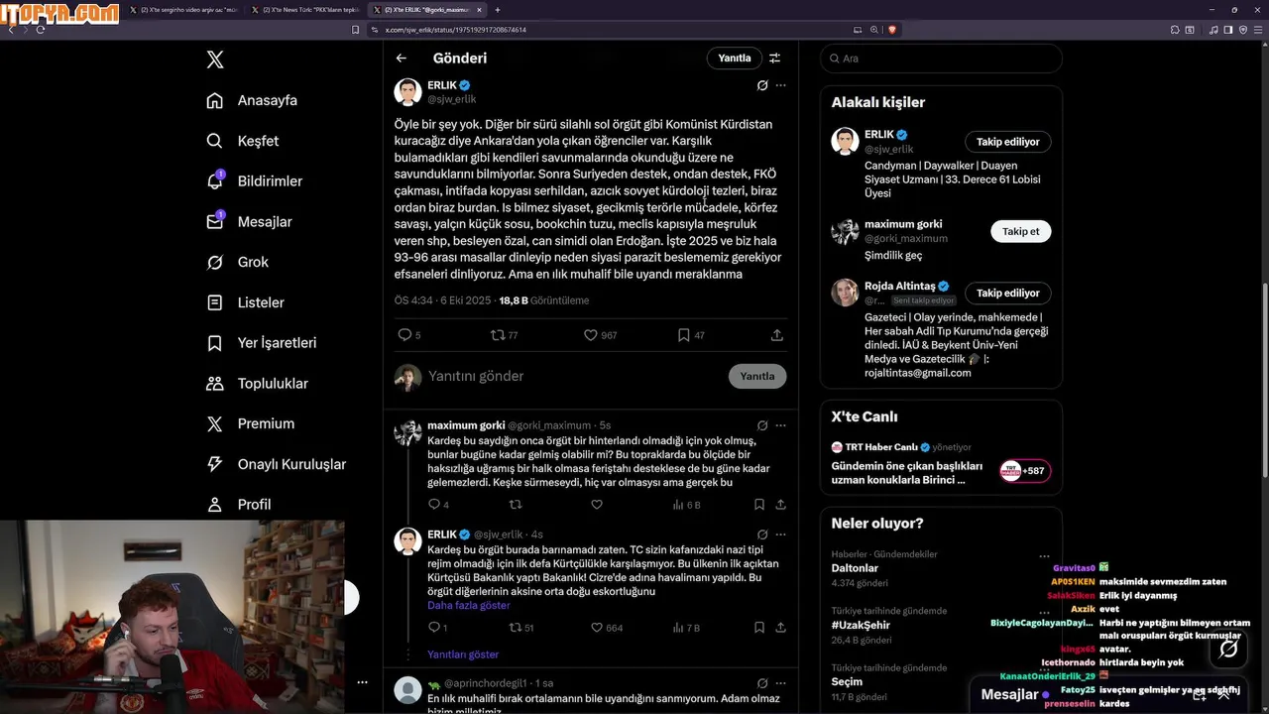Open a new browser tab with plus button

point(498,10)
